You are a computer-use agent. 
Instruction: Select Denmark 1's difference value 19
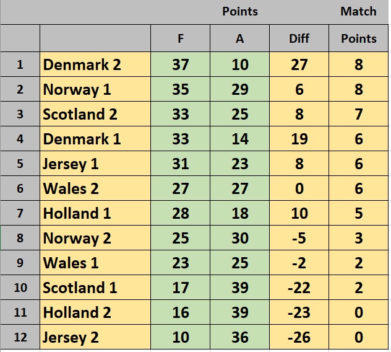point(299,139)
